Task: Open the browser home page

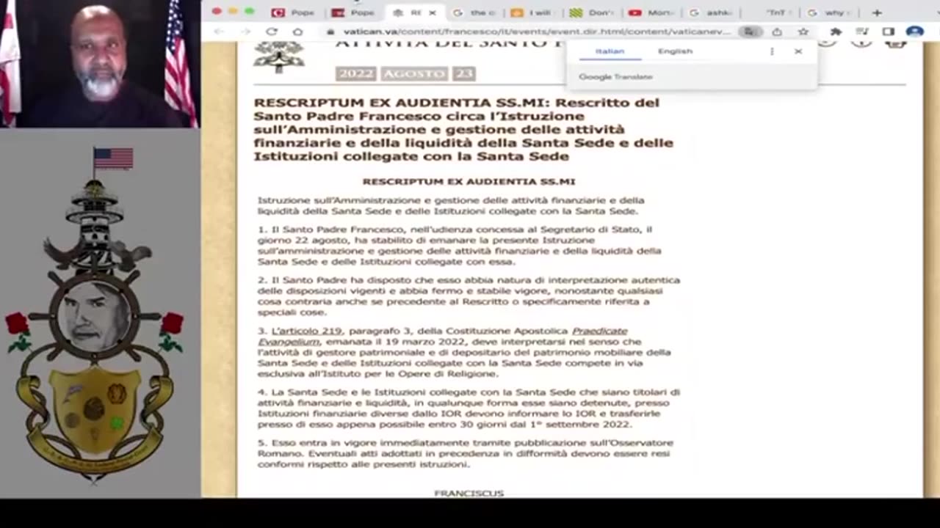Action: click(x=297, y=32)
